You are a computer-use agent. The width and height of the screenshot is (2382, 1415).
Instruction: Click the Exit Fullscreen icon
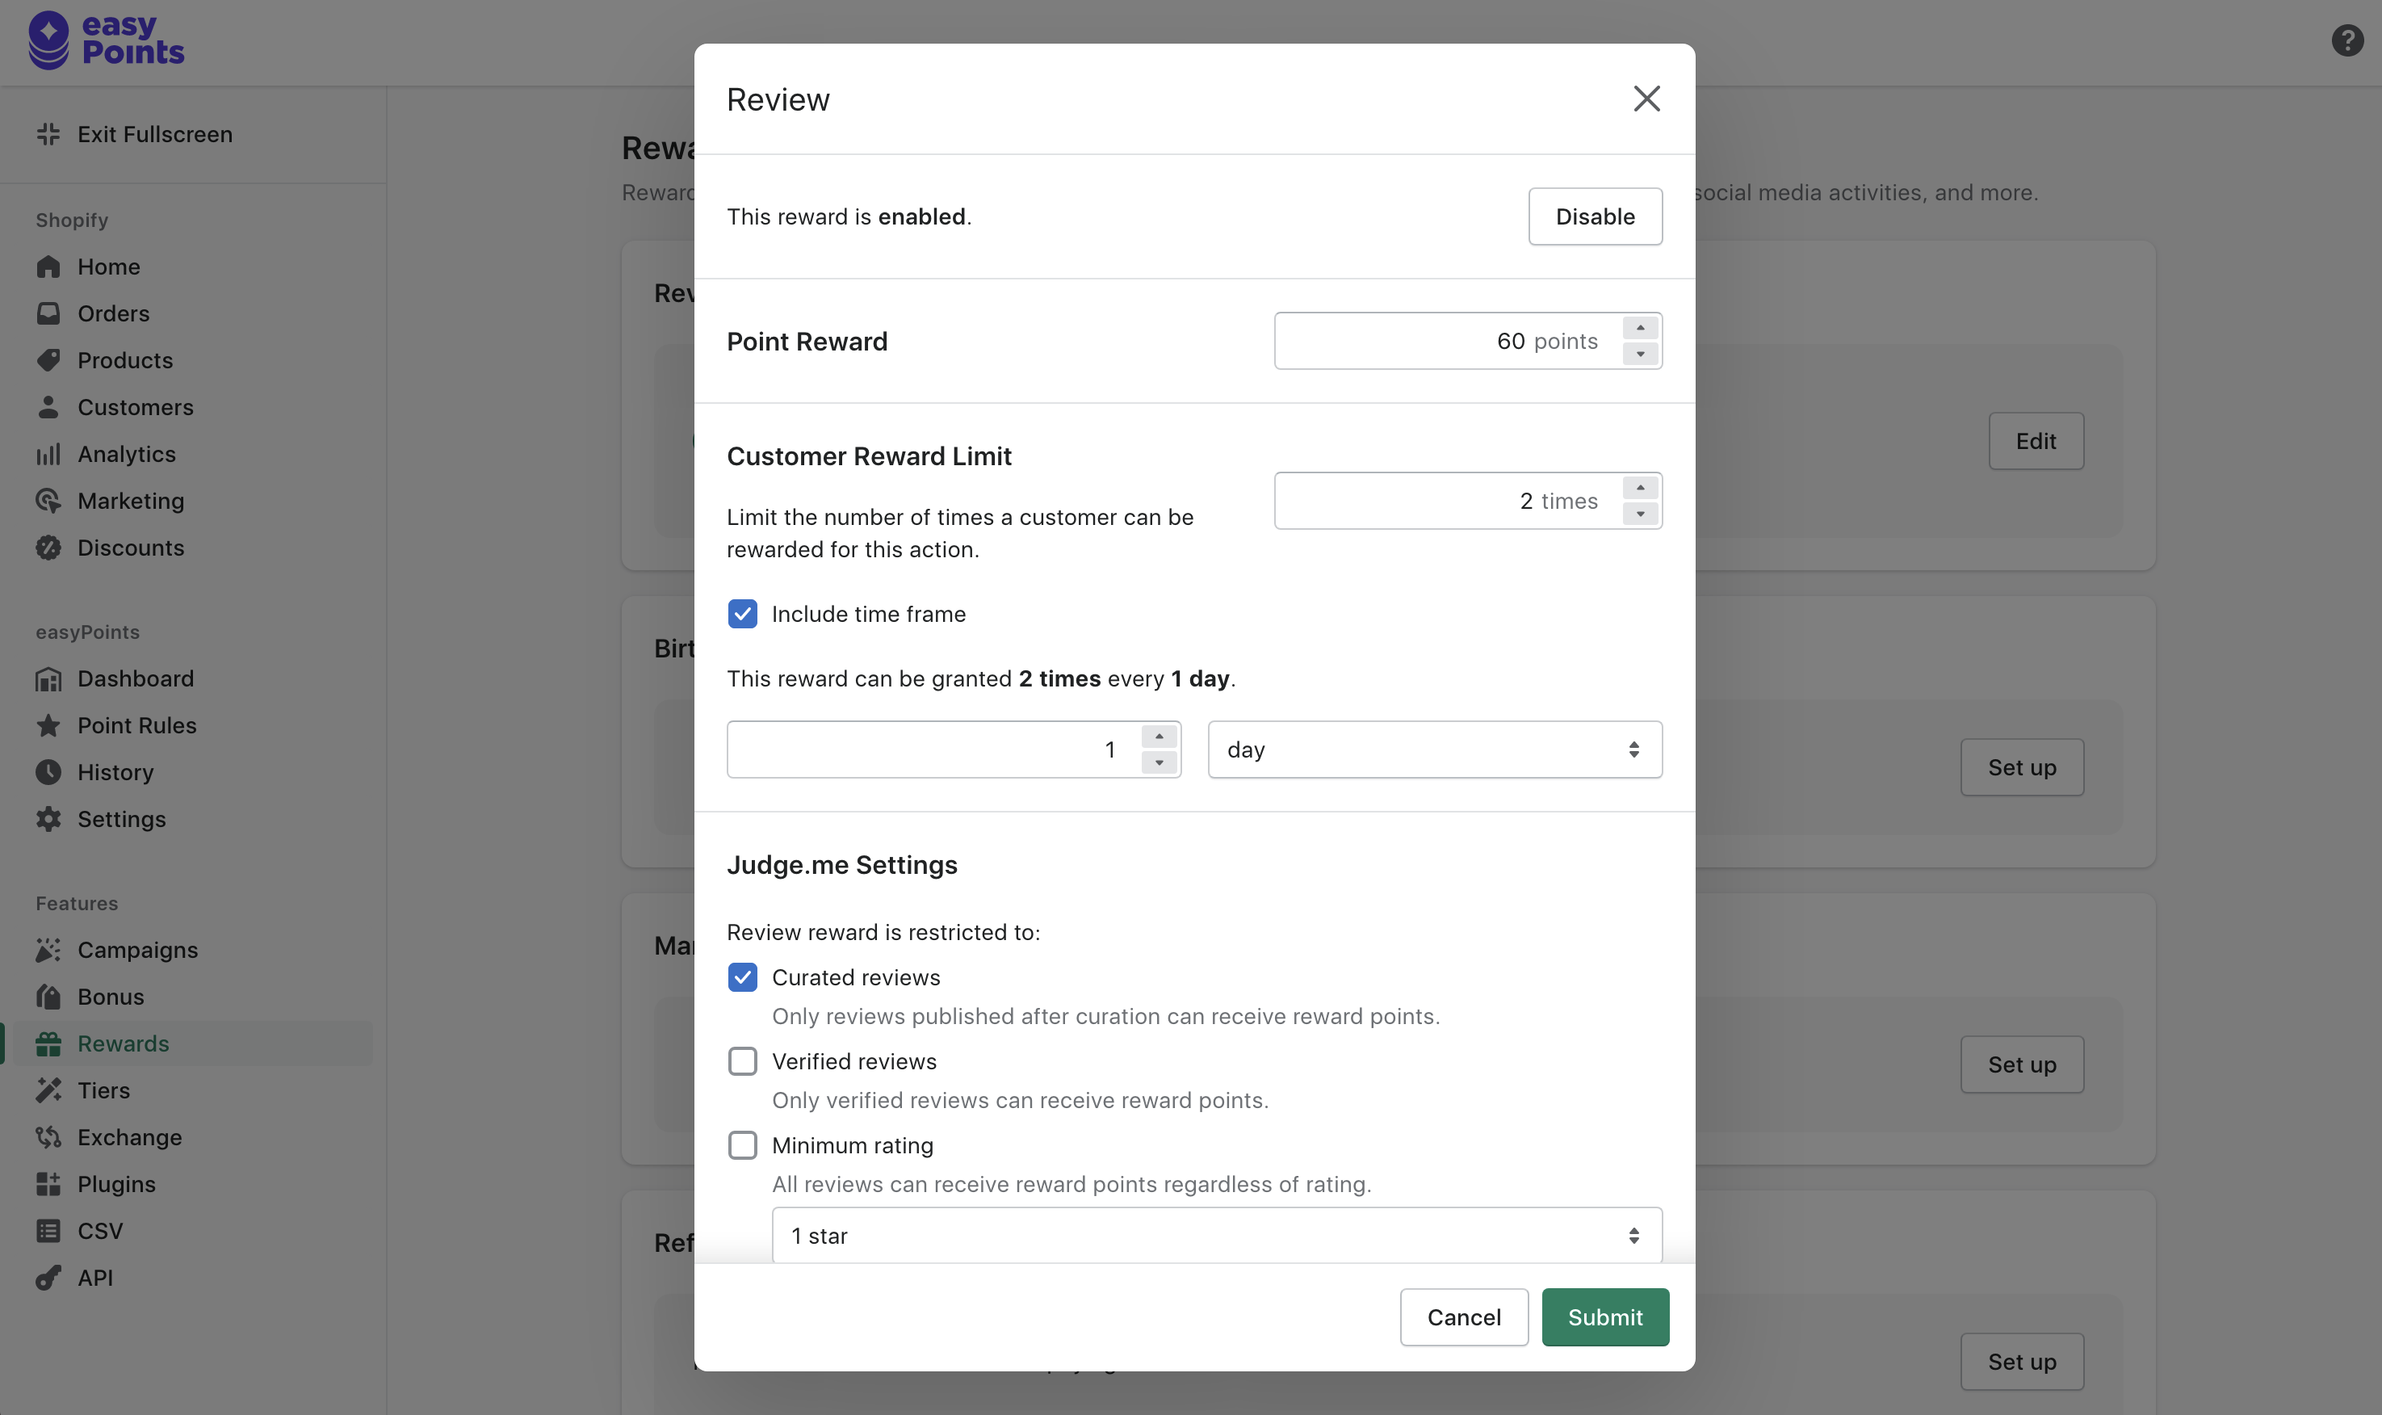(x=48, y=134)
